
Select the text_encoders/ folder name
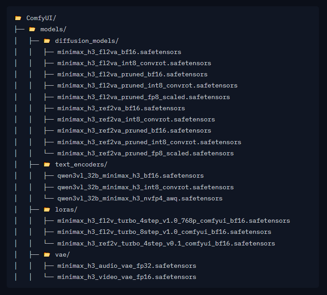[x=81, y=165]
